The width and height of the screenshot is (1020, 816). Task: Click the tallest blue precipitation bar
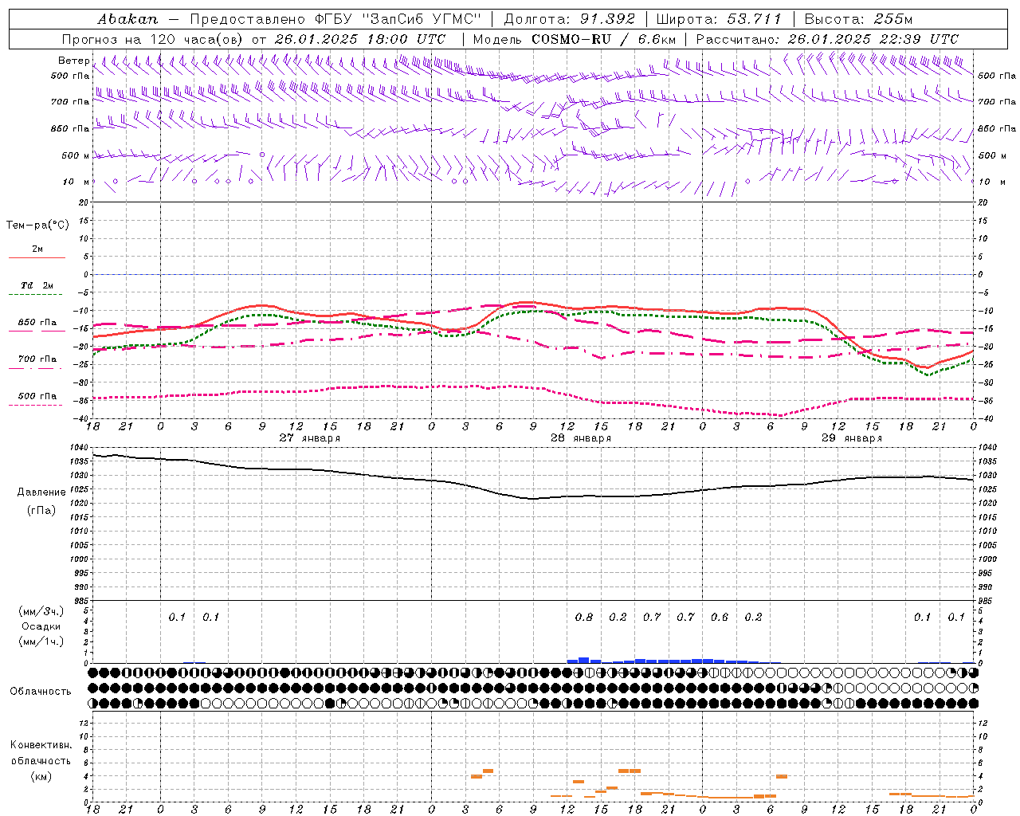coord(584,660)
